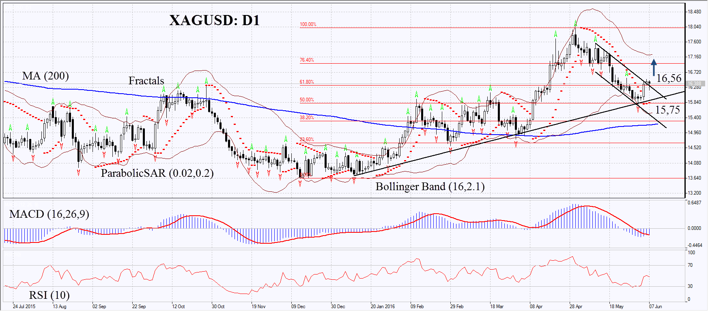Image resolution: width=708 pixels, height=311 pixels.
Task: Click the 09 Feb date label
Action: tap(417, 307)
